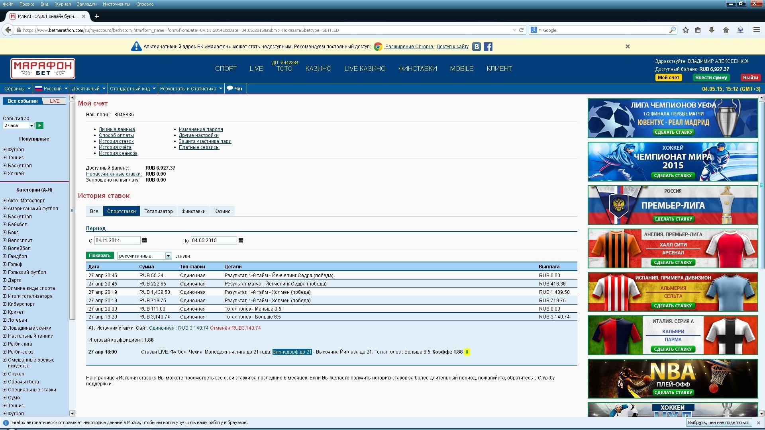The height and width of the screenshot is (430, 765).
Task: Go to Firefox home page icon
Action: click(x=726, y=30)
